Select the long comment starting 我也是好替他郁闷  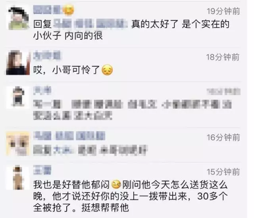[131, 196]
